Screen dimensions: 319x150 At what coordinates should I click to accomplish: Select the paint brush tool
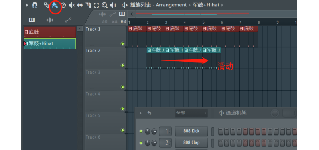[55, 5]
